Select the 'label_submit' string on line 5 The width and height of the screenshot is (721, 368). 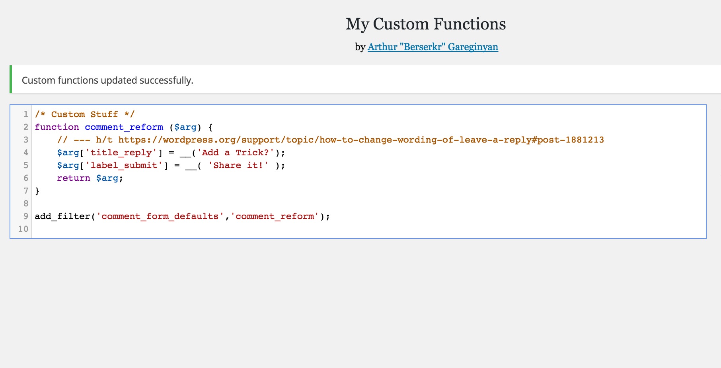[123, 165]
